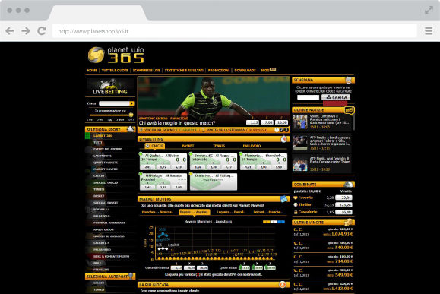Open Scommesse Live in the top menu
Viewport: 440px width, 294px height.
[x=146, y=71]
